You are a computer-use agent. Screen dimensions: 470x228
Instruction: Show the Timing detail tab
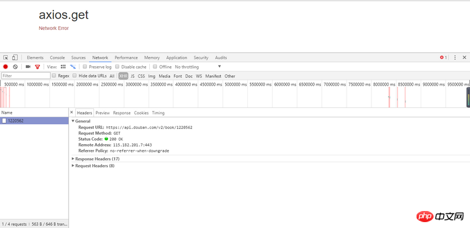(158, 113)
